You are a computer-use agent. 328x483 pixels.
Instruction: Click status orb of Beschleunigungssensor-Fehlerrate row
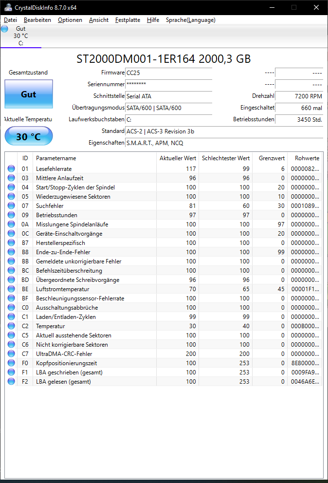click(11, 298)
